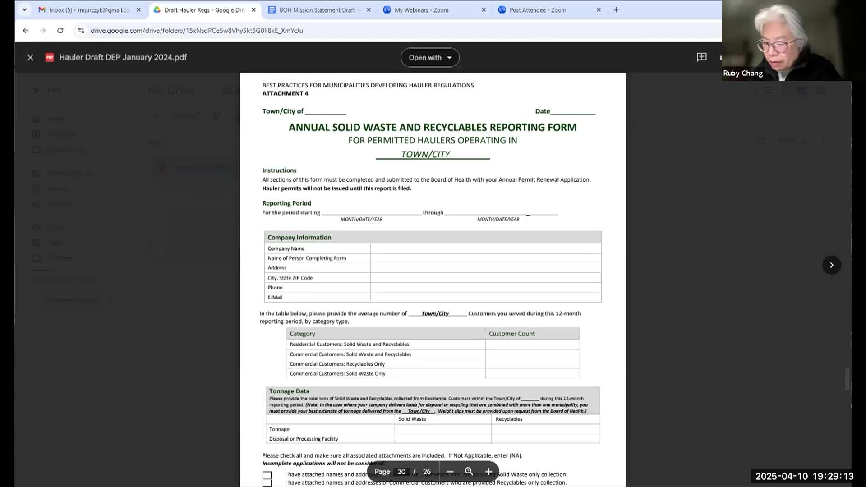Click the 'E-Mail' row label
Screen dimensions: 866x487
275,297
